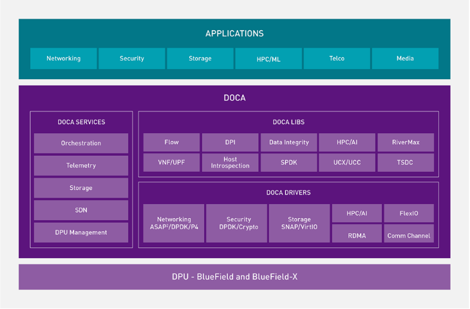This screenshot has height=309, width=470.
Task: Select the Storage SNAP/VirtIO driver block
Action: [299, 223]
